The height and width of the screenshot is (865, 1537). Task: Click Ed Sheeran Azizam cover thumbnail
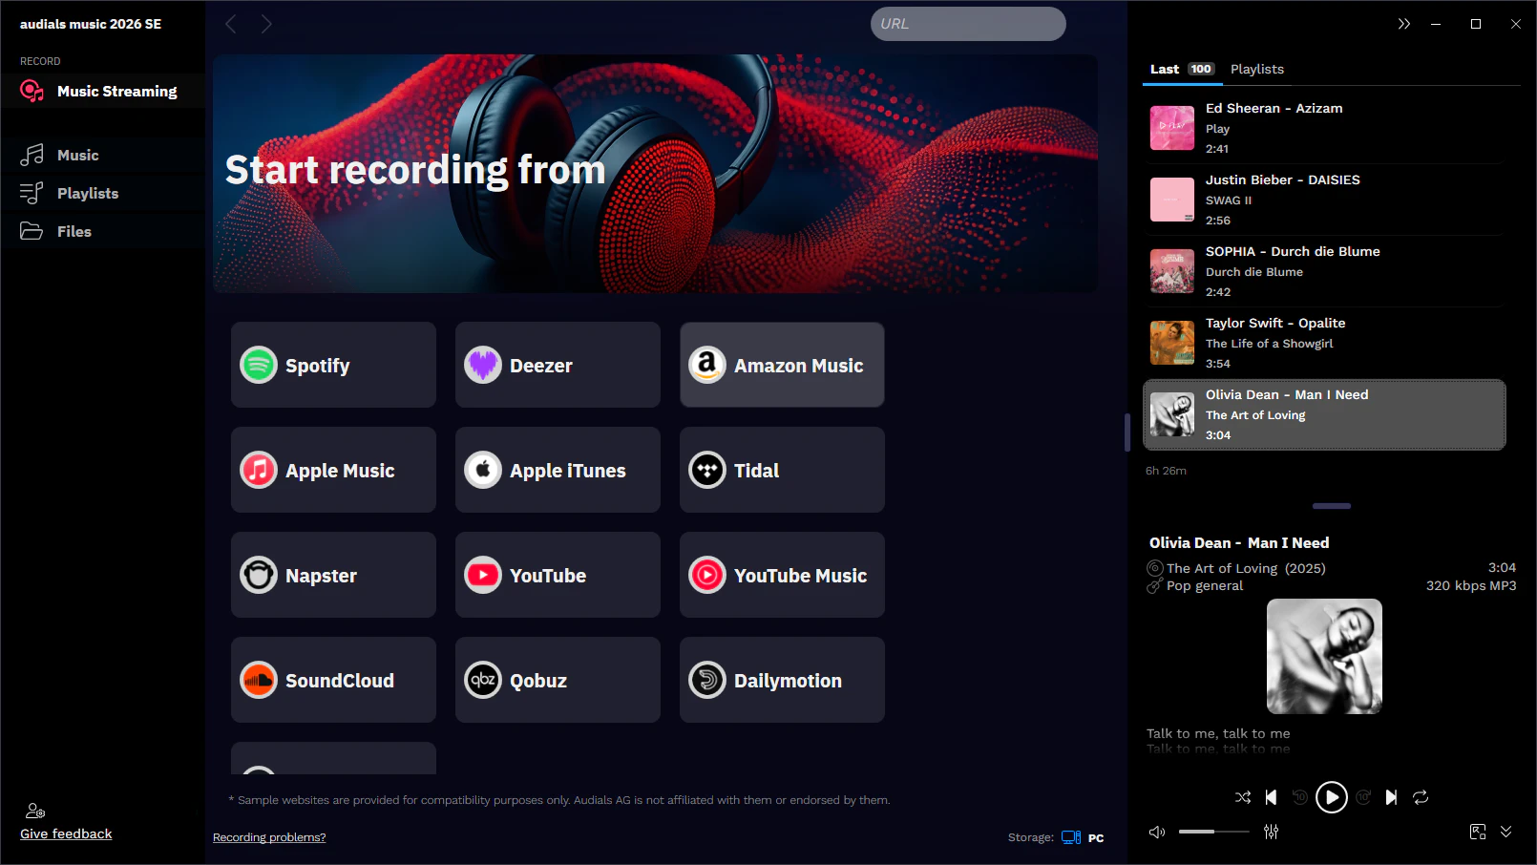point(1172,128)
